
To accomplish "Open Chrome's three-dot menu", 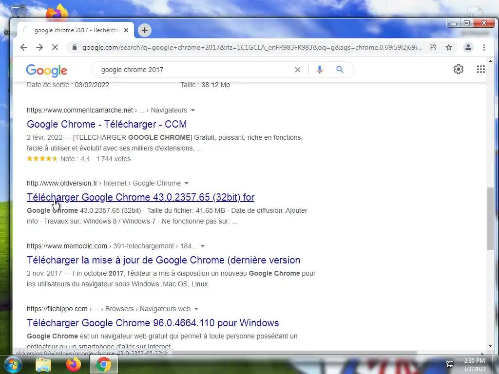I will pyautogui.click(x=484, y=47).
